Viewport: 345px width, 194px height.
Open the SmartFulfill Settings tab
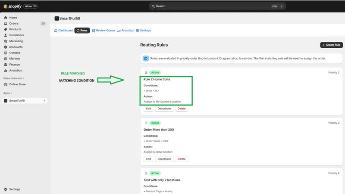(x=143, y=30)
